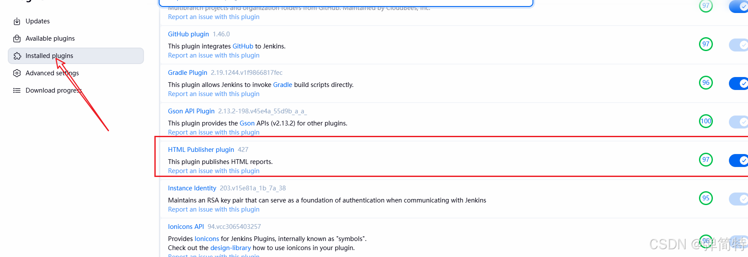Open the Instance Identity title link
The width and height of the screenshot is (748, 257).
tap(192, 188)
